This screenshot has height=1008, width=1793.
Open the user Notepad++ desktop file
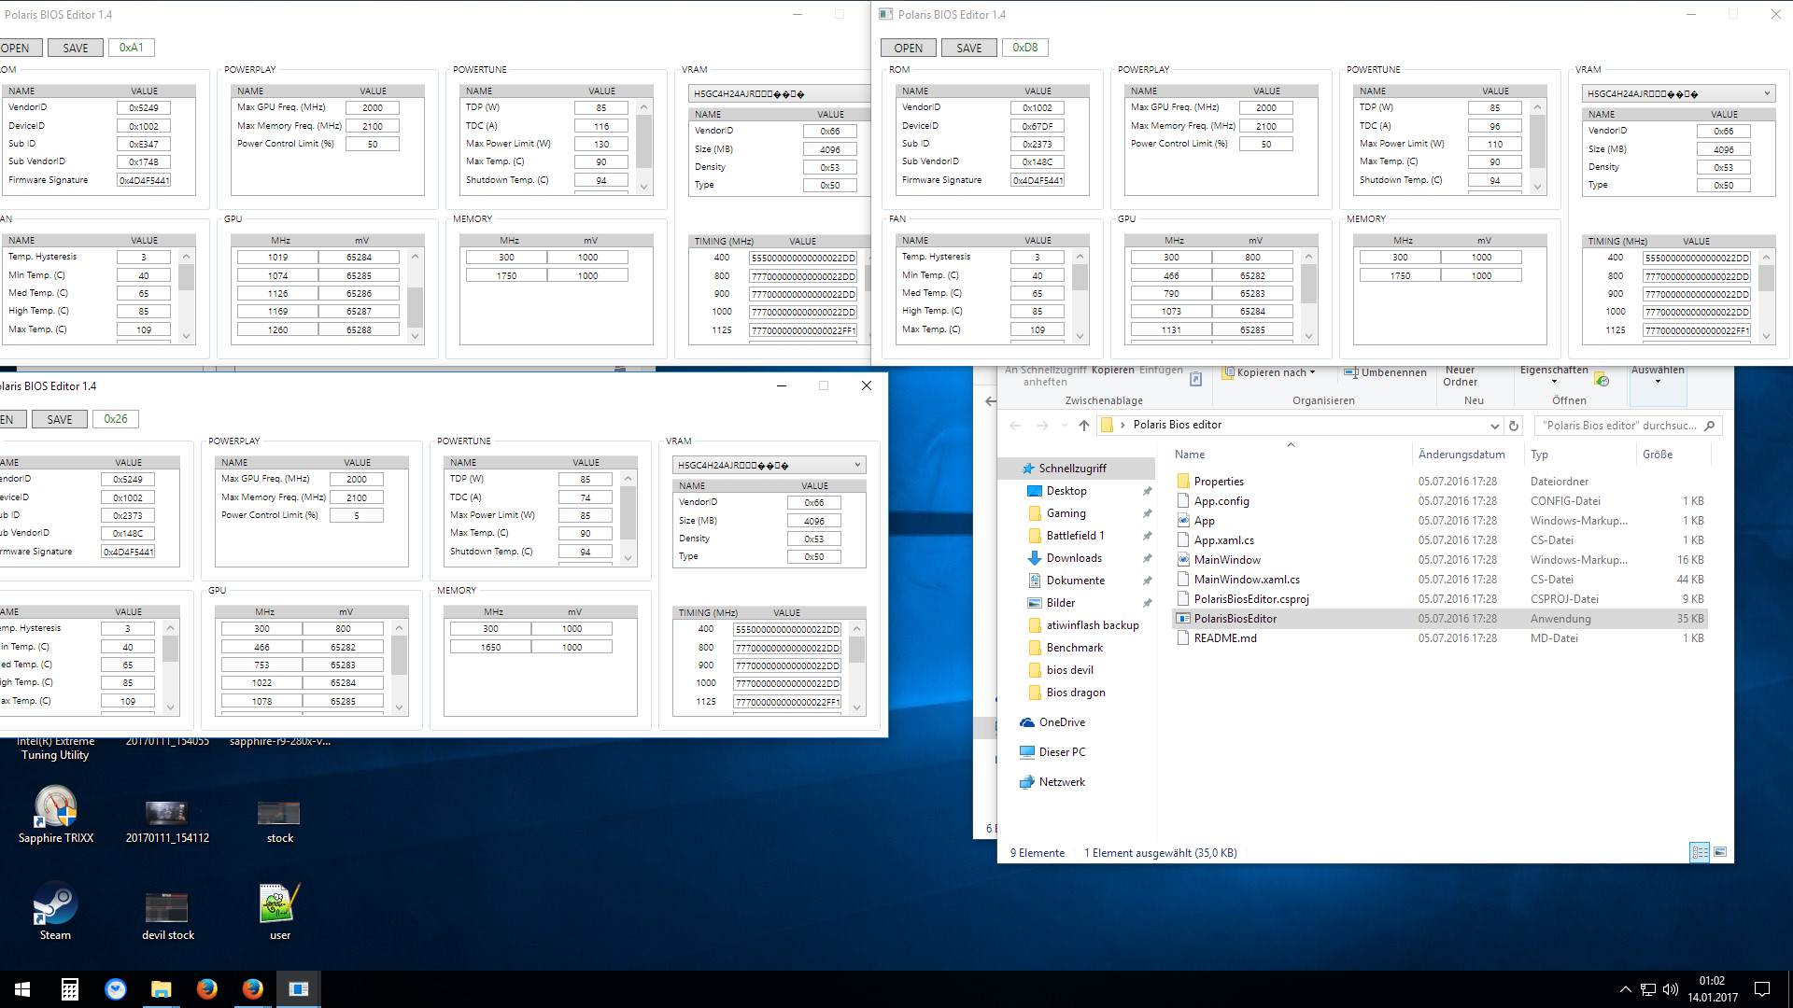(279, 905)
